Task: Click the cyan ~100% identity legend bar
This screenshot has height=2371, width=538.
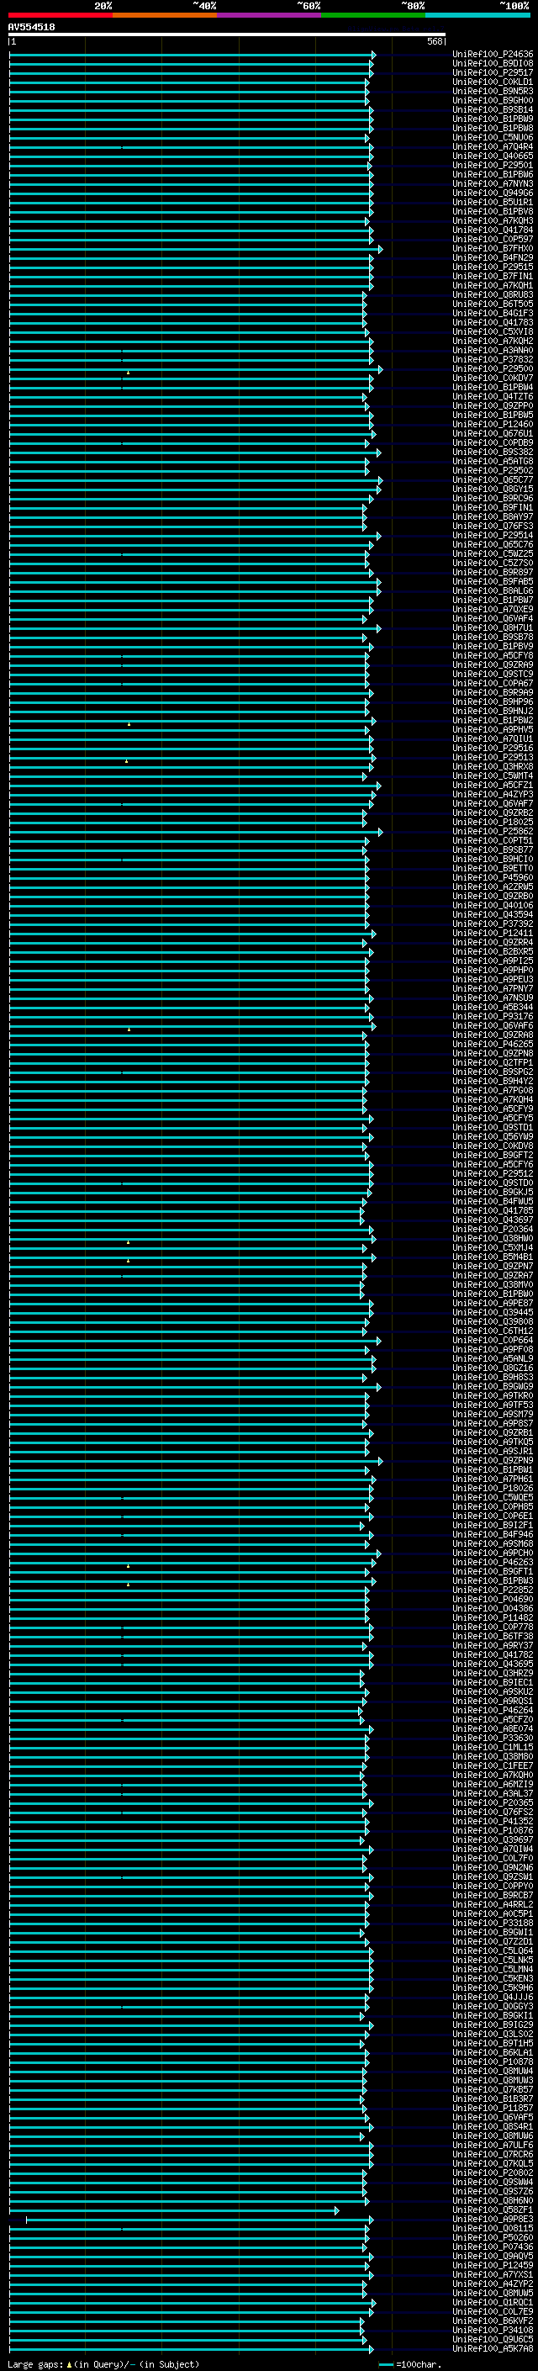Action: (478, 15)
